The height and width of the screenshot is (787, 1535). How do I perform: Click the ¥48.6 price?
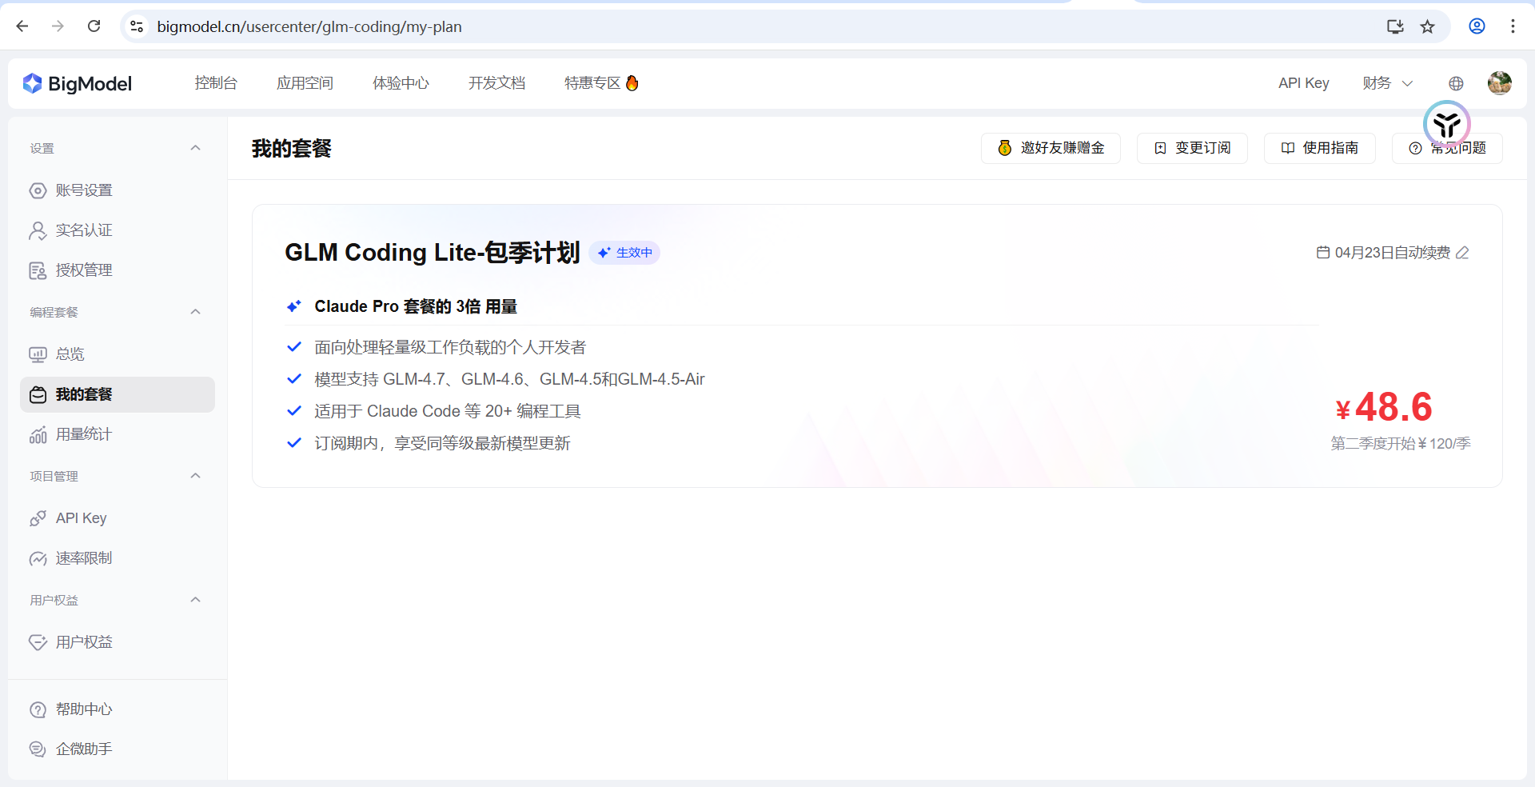coord(1384,407)
